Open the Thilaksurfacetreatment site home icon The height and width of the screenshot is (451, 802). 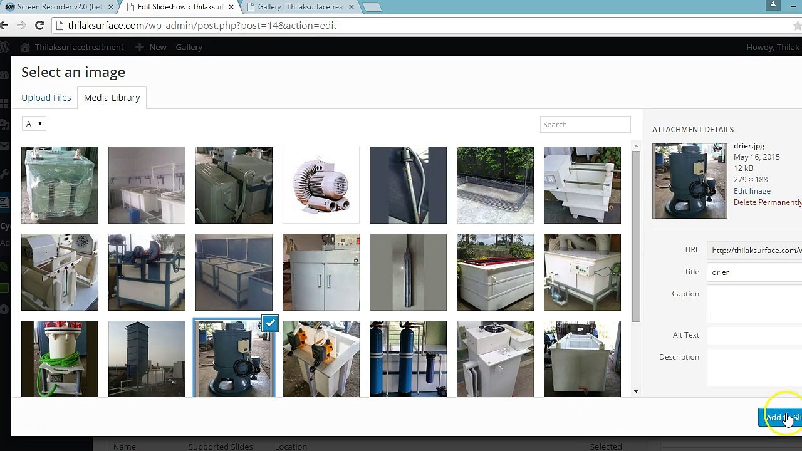point(25,47)
